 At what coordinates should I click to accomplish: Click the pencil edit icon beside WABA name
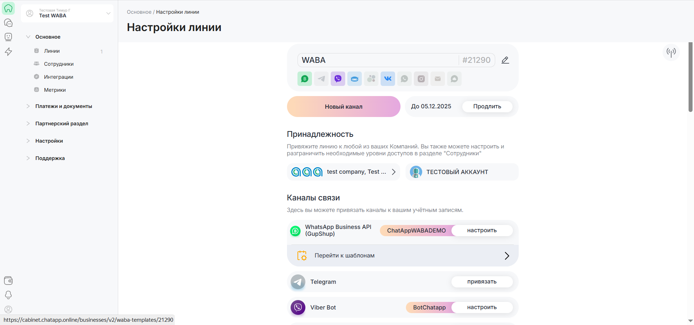click(x=505, y=60)
